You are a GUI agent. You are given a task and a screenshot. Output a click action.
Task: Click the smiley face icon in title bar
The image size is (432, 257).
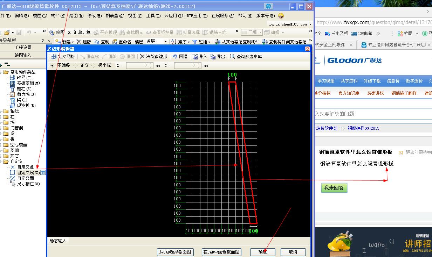click(268, 6)
